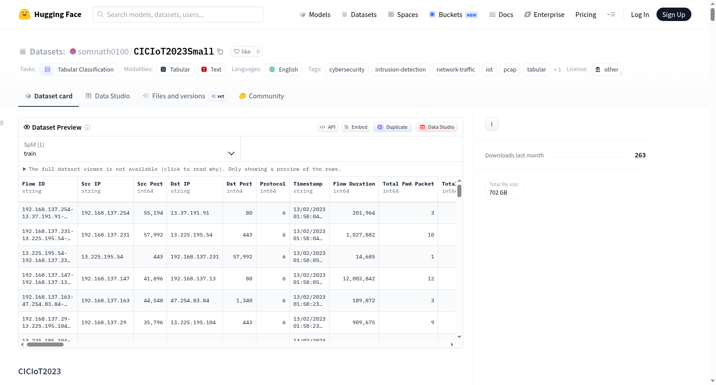
Task: Click the search models, datasets, users field
Action: (178, 14)
